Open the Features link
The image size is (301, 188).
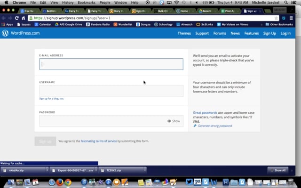click(252, 33)
